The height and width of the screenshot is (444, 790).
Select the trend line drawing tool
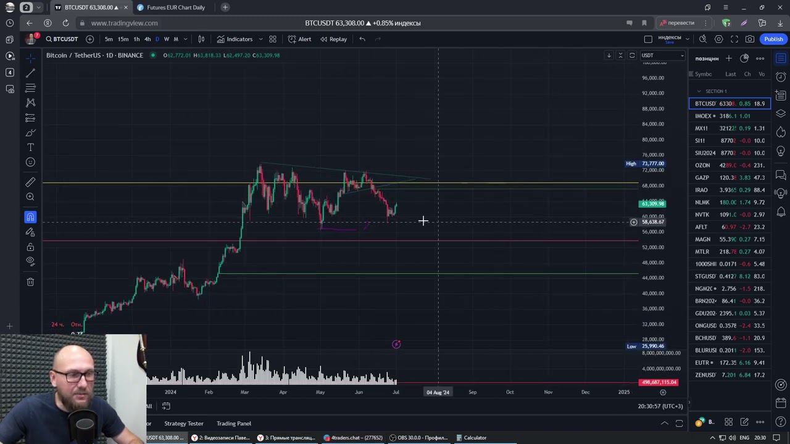pyautogui.click(x=30, y=73)
